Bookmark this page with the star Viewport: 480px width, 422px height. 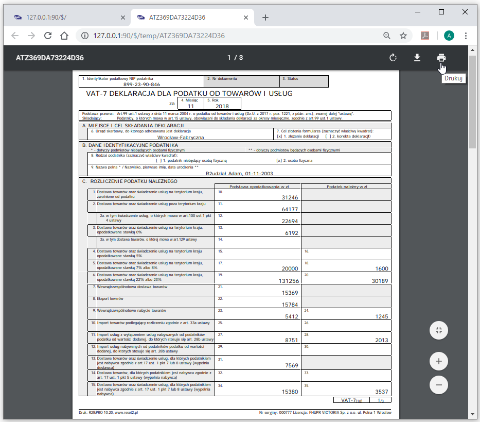click(403, 36)
